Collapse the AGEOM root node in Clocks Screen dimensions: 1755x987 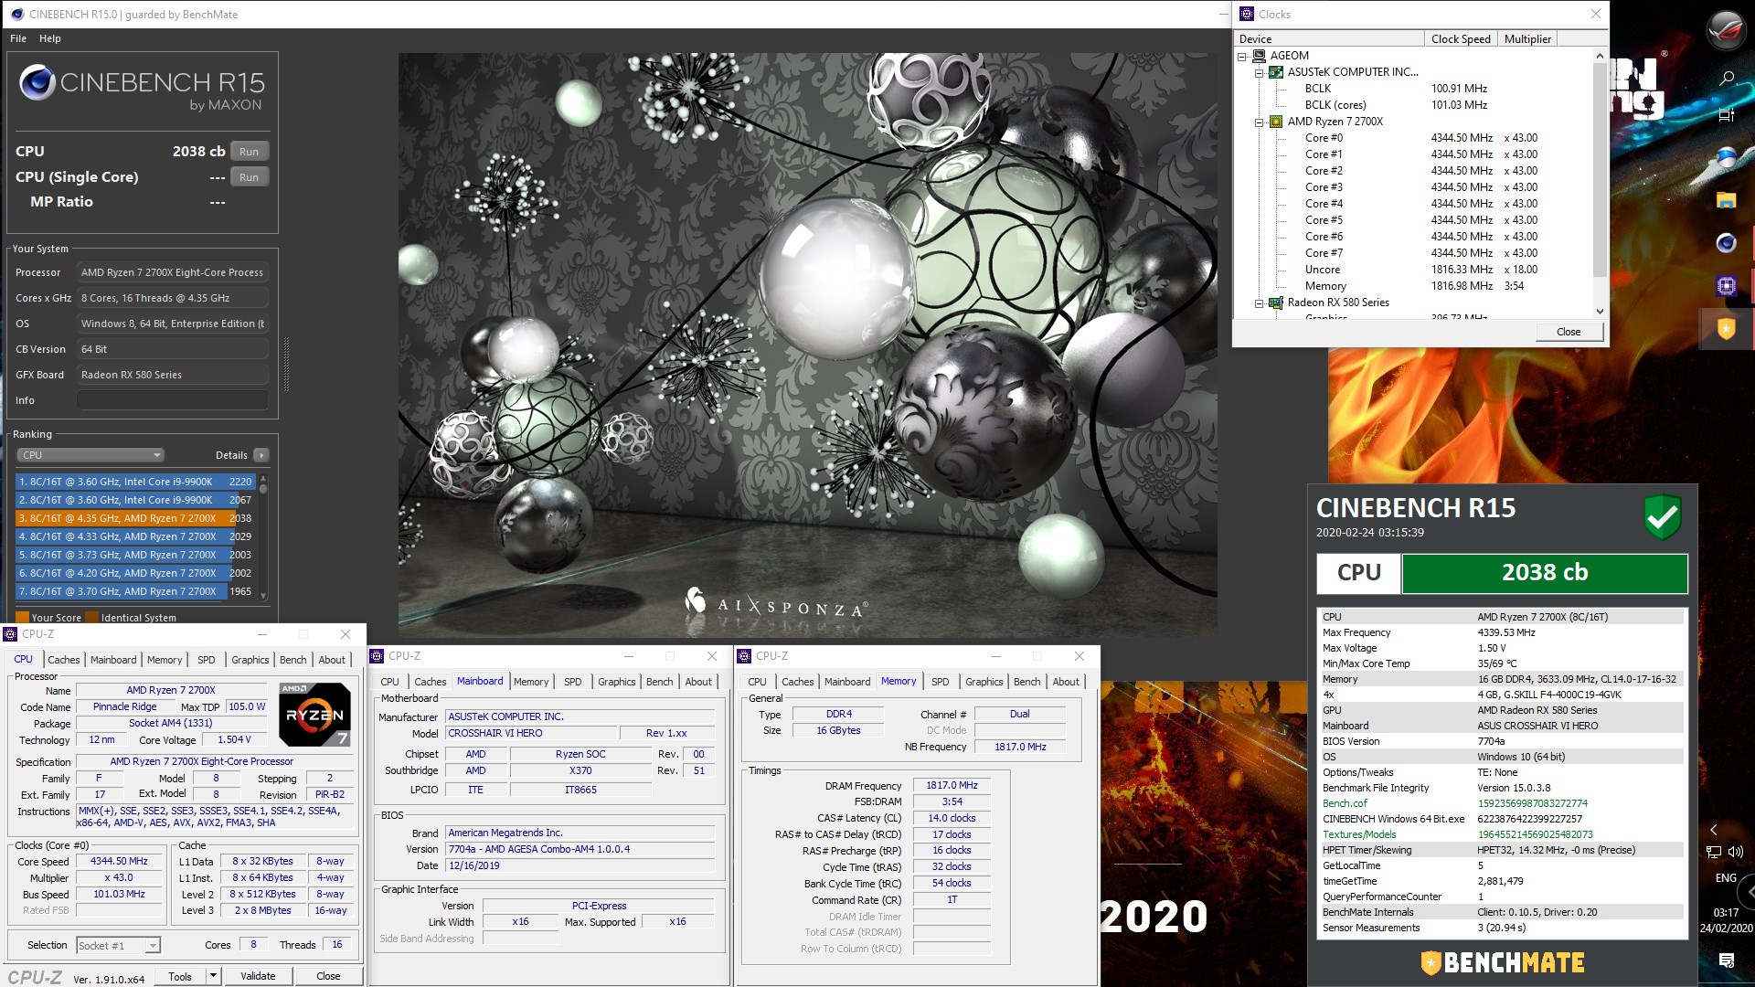pos(1242,57)
